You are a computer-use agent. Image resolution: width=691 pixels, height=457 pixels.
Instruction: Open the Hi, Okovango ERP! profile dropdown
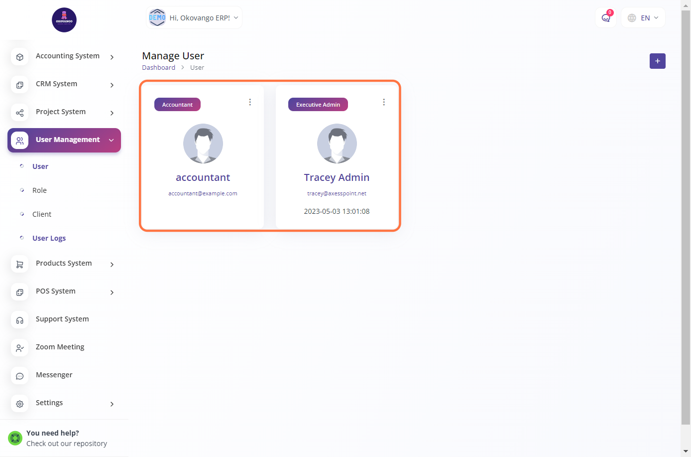(x=194, y=18)
